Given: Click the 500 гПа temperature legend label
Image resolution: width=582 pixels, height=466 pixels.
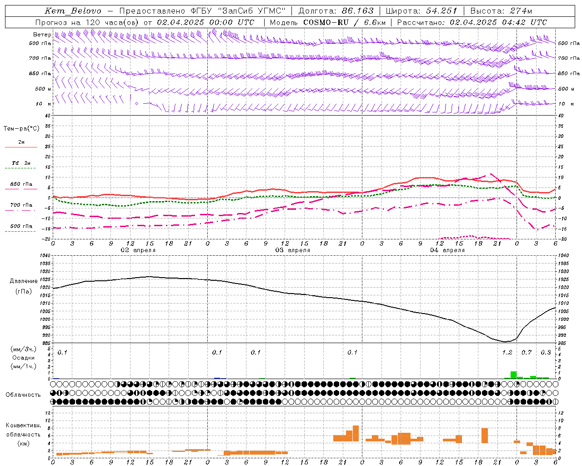Looking at the screenshot, I should click(21, 226).
